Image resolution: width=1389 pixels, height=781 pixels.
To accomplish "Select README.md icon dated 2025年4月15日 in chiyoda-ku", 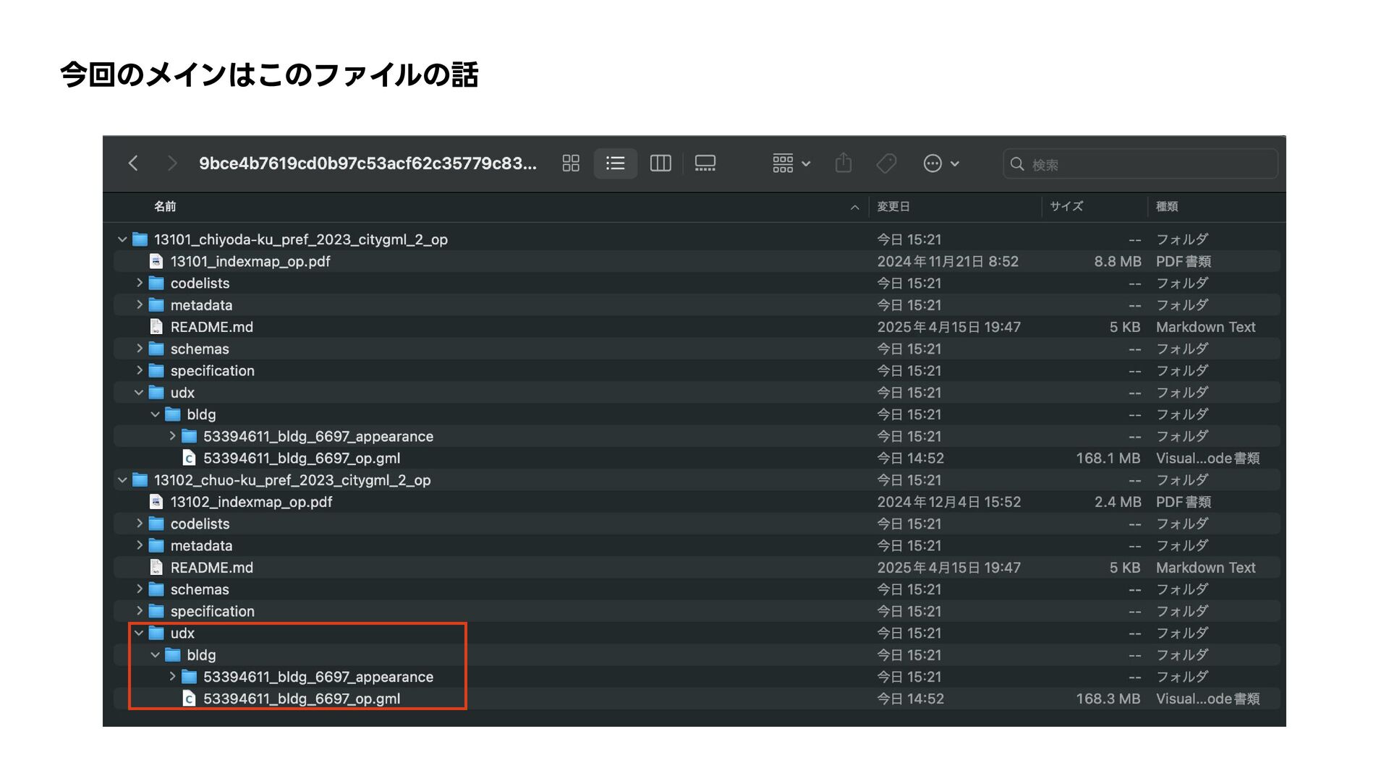I will click(156, 327).
